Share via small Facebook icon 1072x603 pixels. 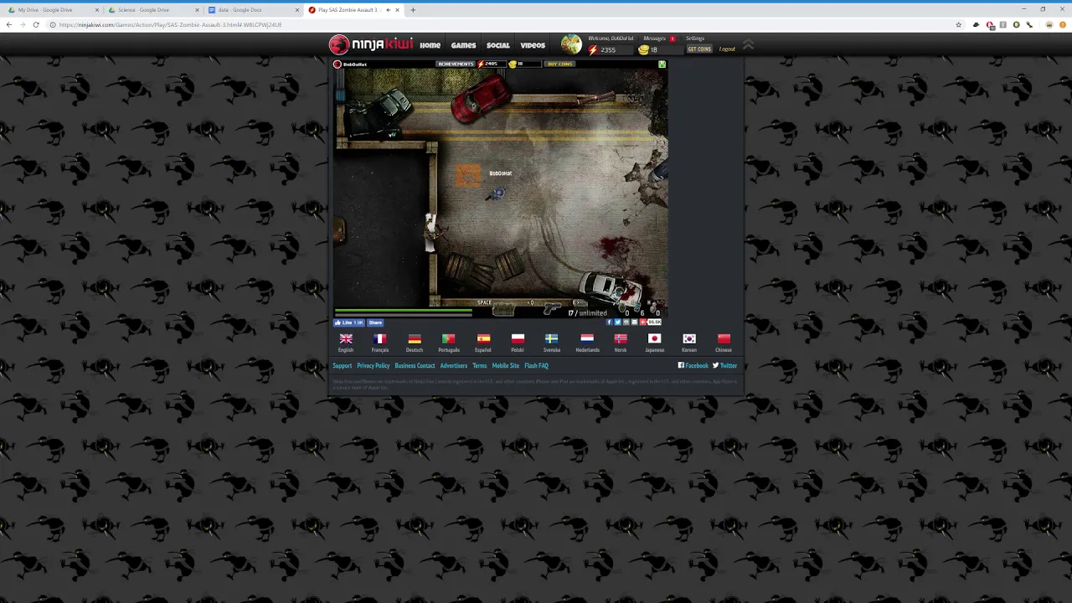click(610, 322)
